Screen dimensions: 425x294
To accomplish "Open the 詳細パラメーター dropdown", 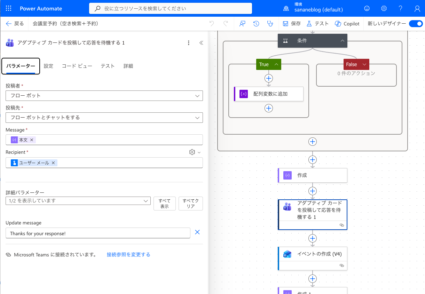I will (78, 201).
